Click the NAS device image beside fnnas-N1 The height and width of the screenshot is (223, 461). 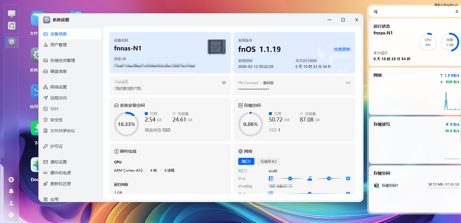(x=217, y=47)
